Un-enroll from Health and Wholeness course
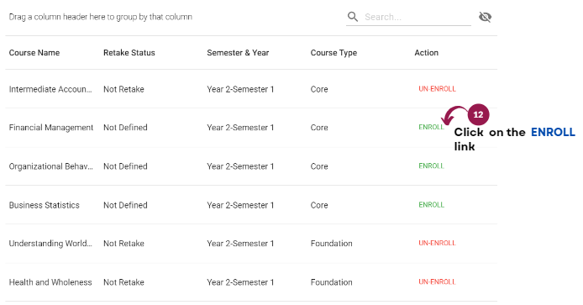 point(437,281)
